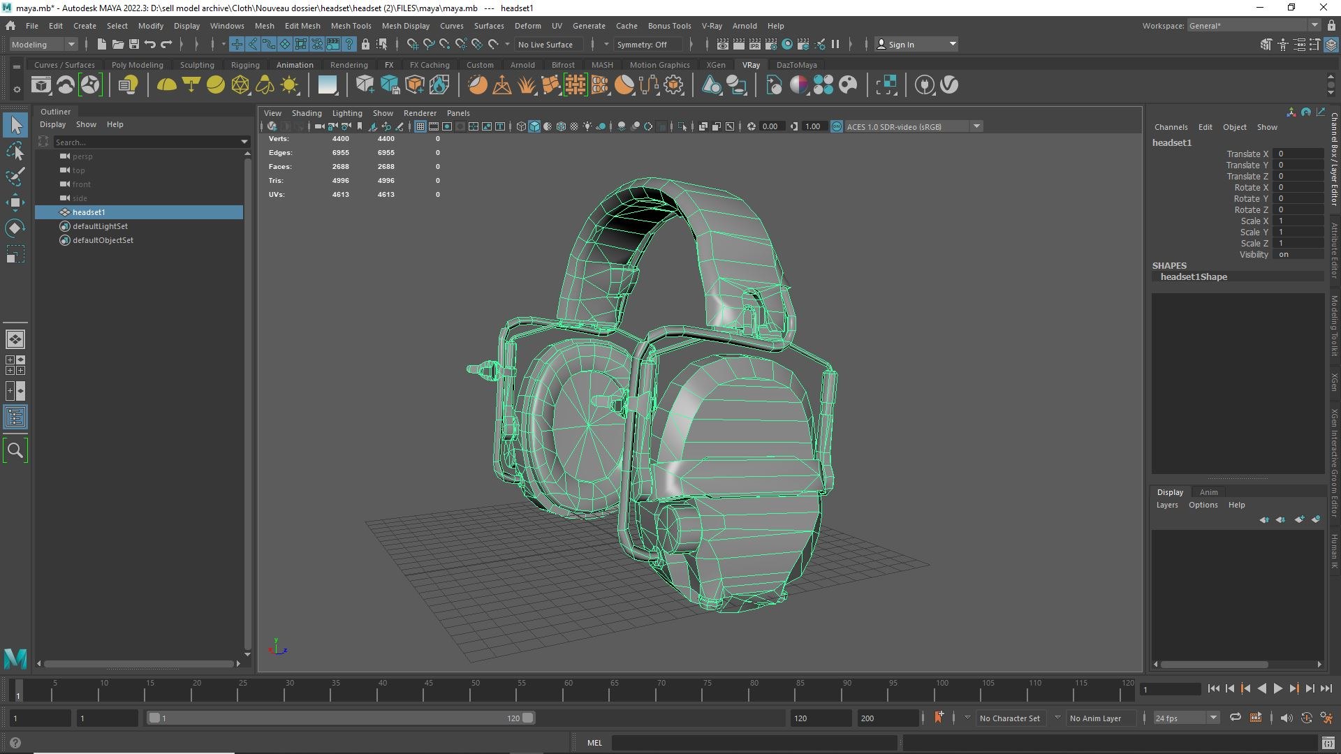Expand the Outliner search filter dropdown
1341x754 pixels.
tap(244, 142)
